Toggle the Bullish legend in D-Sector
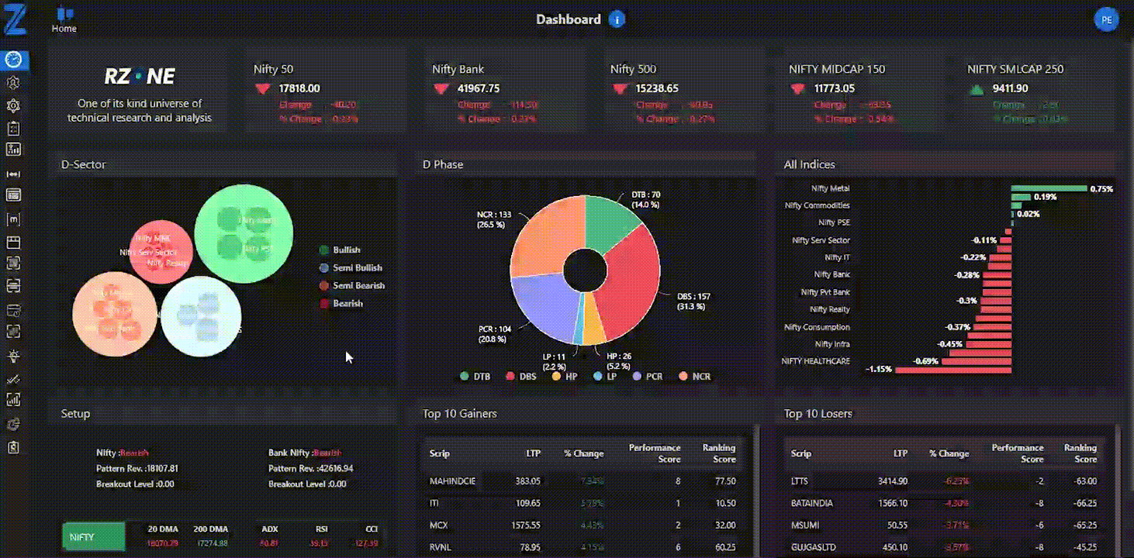Image resolution: width=1134 pixels, height=558 pixels. (340, 250)
